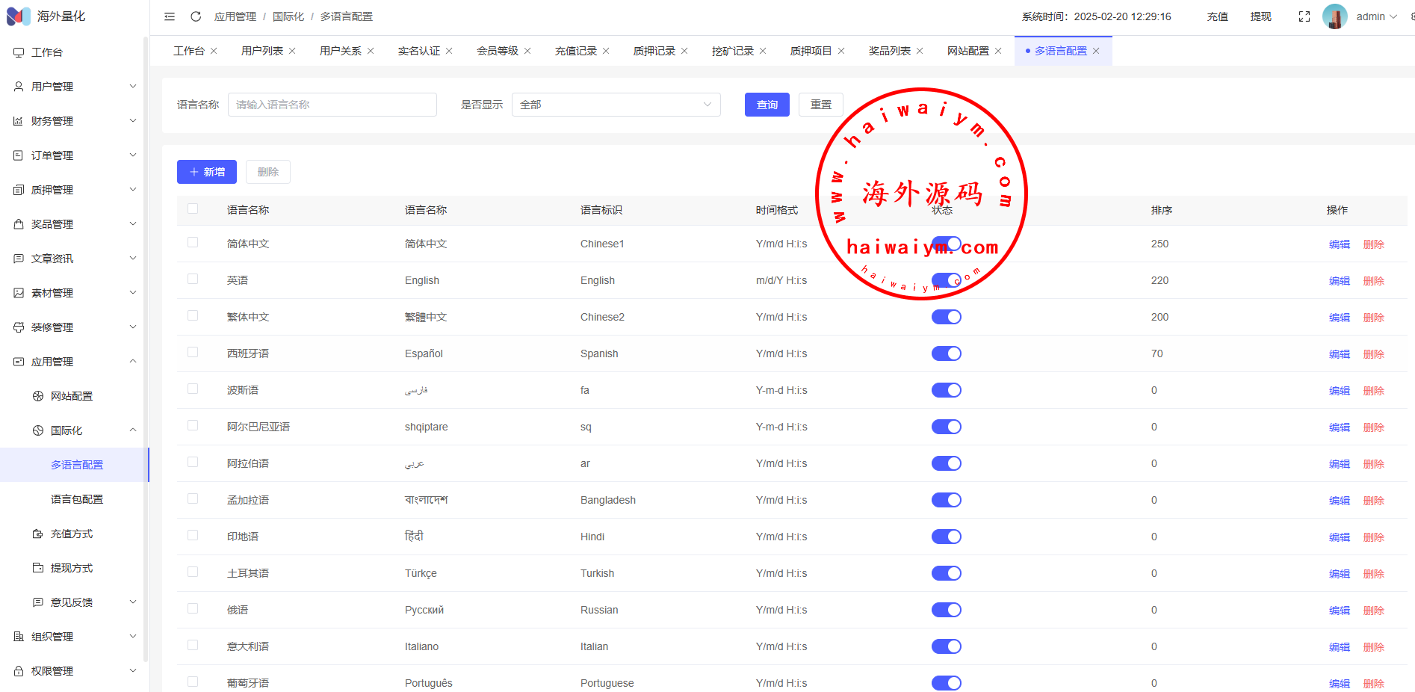Click the admin avatar image
This screenshot has width=1415, height=692.
pos(1334,16)
